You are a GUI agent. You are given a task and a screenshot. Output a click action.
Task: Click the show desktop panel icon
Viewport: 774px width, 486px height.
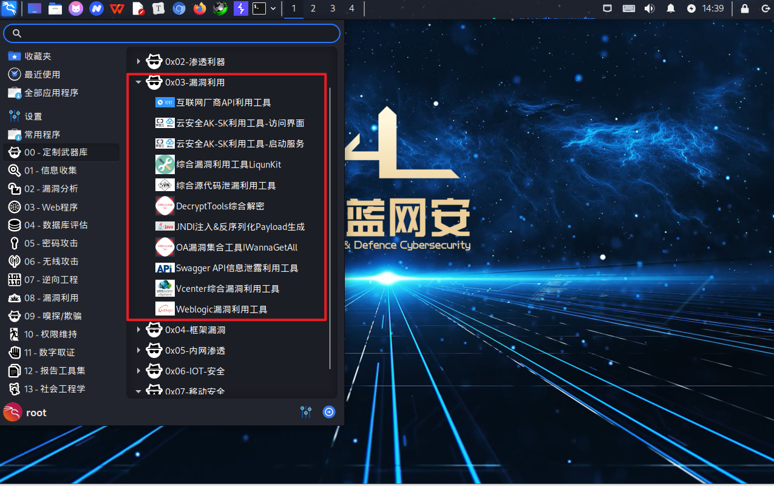point(35,8)
